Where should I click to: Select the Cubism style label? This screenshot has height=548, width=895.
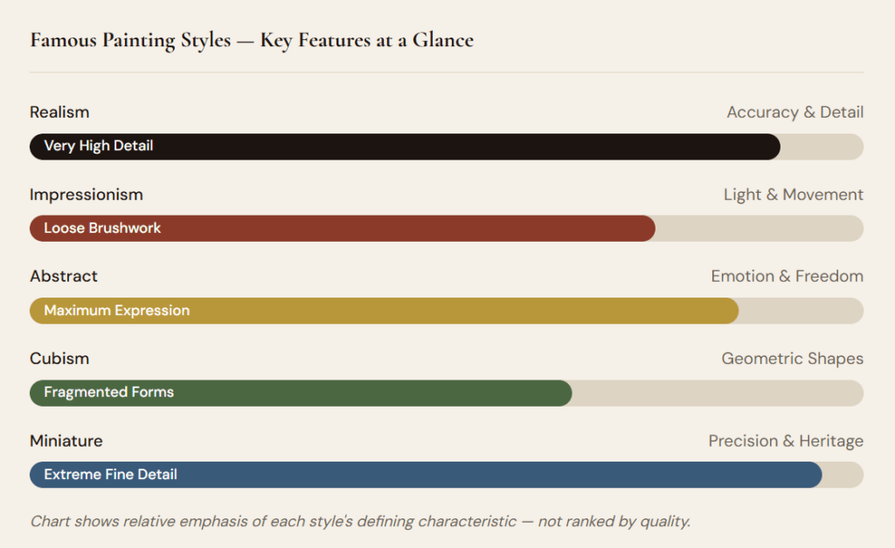click(x=59, y=358)
